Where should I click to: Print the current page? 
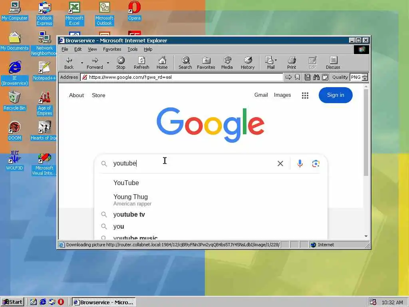pyautogui.click(x=292, y=63)
